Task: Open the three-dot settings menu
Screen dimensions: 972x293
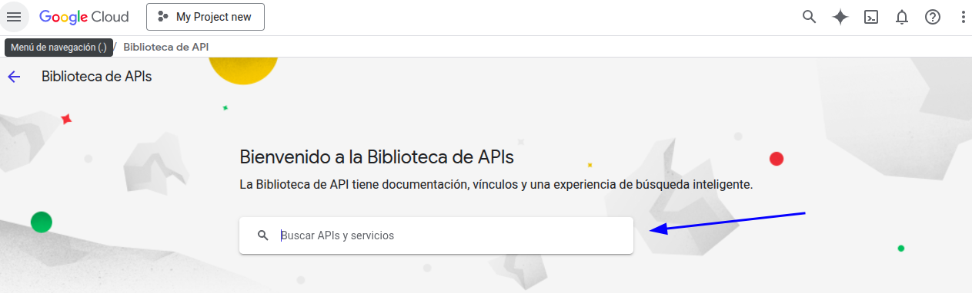Action: click(x=964, y=17)
